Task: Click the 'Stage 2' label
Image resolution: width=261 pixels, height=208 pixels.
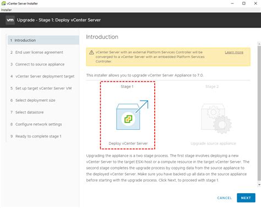Action: point(212,86)
